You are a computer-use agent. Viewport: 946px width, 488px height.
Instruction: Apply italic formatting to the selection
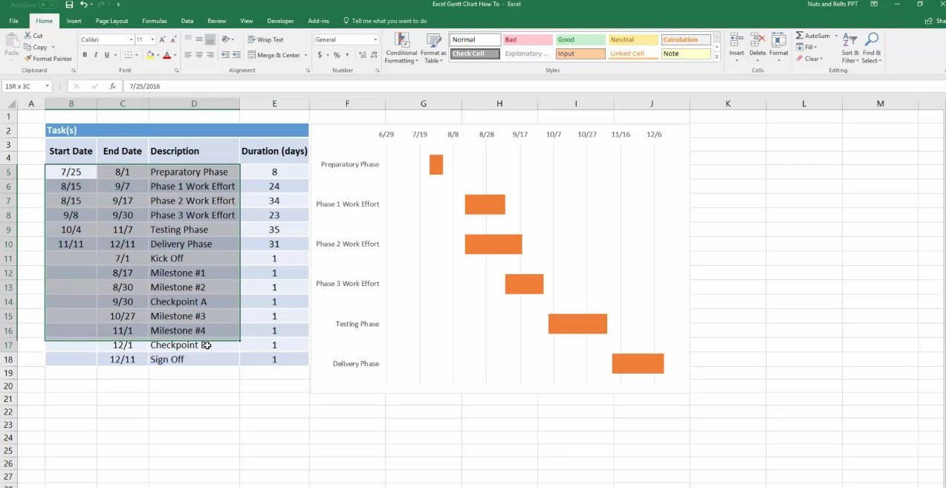pyautogui.click(x=95, y=55)
